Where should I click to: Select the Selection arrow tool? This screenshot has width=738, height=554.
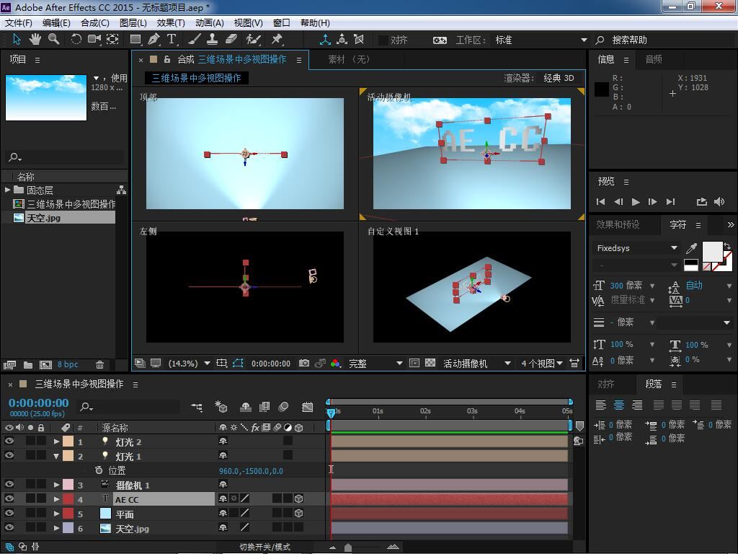pos(17,40)
